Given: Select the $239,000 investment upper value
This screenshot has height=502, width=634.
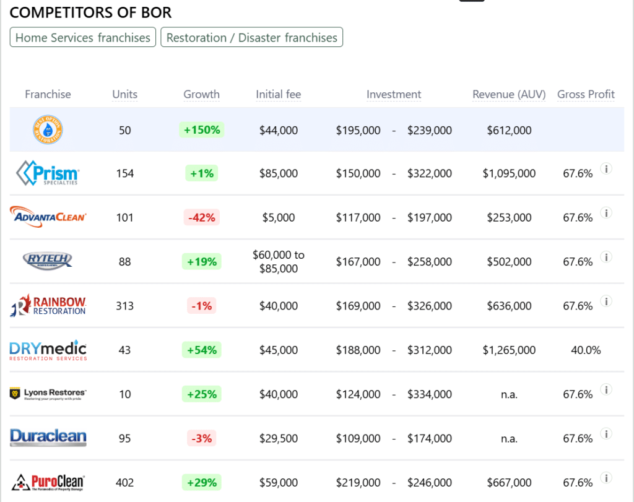Looking at the screenshot, I should tap(430, 130).
